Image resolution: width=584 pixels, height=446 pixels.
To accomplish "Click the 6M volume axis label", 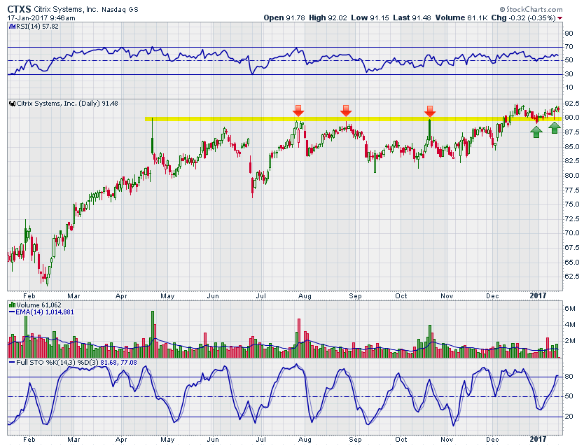I will (x=570, y=309).
